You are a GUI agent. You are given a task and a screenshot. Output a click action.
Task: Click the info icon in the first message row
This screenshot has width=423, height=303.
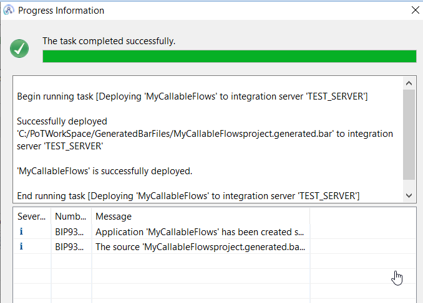click(22, 231)
